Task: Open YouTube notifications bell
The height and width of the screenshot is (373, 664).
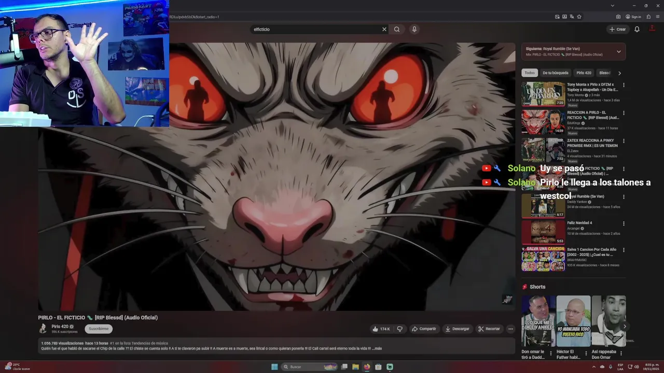Action: (637, 29)
